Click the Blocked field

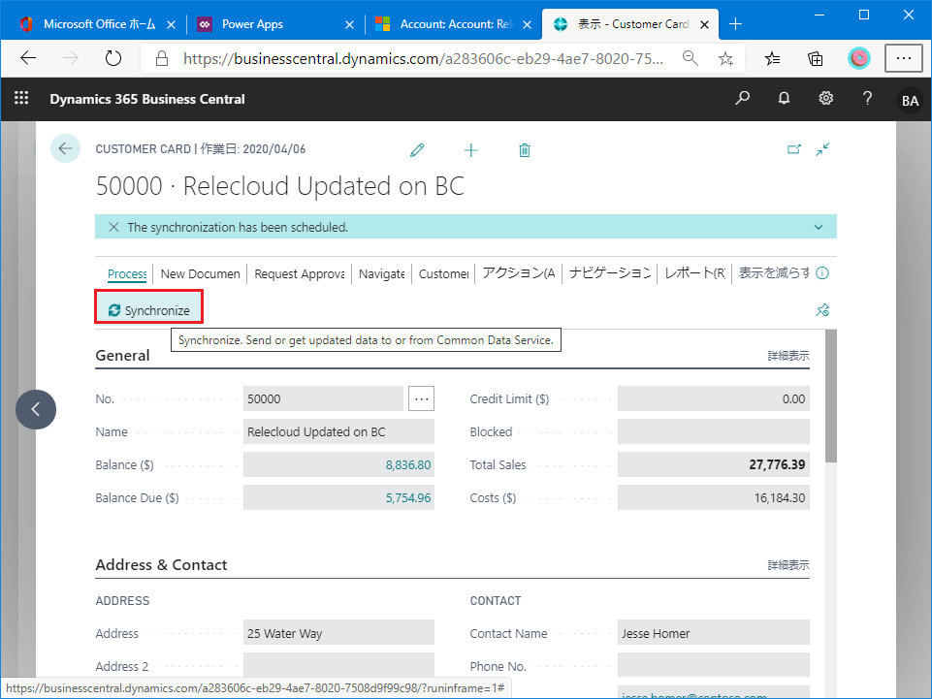[713, 431]
